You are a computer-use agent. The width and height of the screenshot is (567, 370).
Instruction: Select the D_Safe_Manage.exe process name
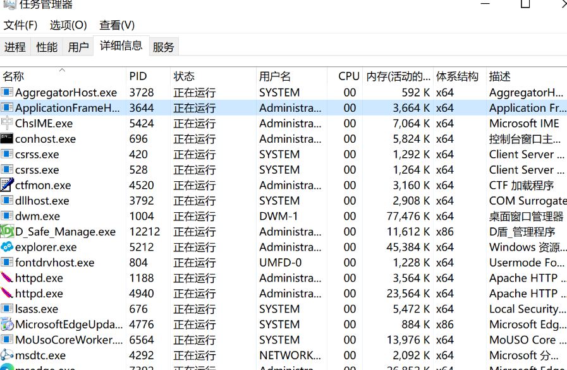(66, 232)
